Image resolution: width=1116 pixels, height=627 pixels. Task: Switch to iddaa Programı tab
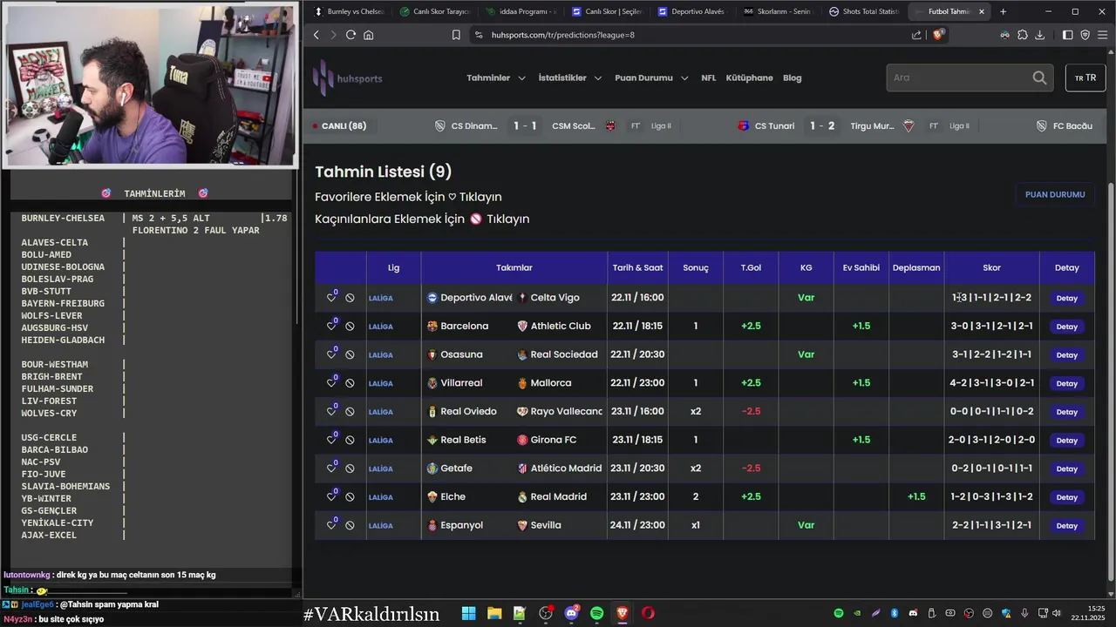click(x=521, y=11)
